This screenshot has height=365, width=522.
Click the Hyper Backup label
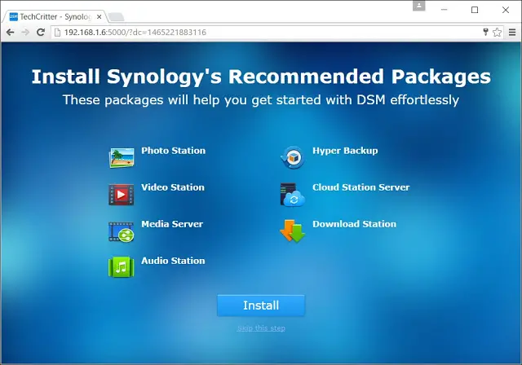pos(345,151)
